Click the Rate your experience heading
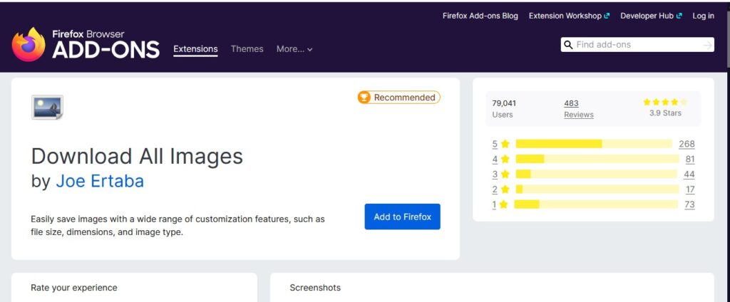Viewport: 730px width, 302px height. tap(74, 288)
